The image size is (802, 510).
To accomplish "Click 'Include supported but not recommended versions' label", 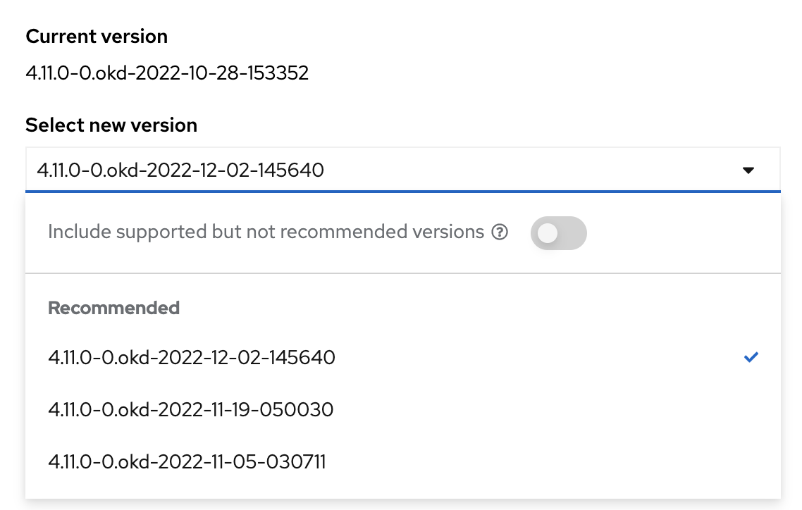I will pyautogui.click(x=266, y=232).
